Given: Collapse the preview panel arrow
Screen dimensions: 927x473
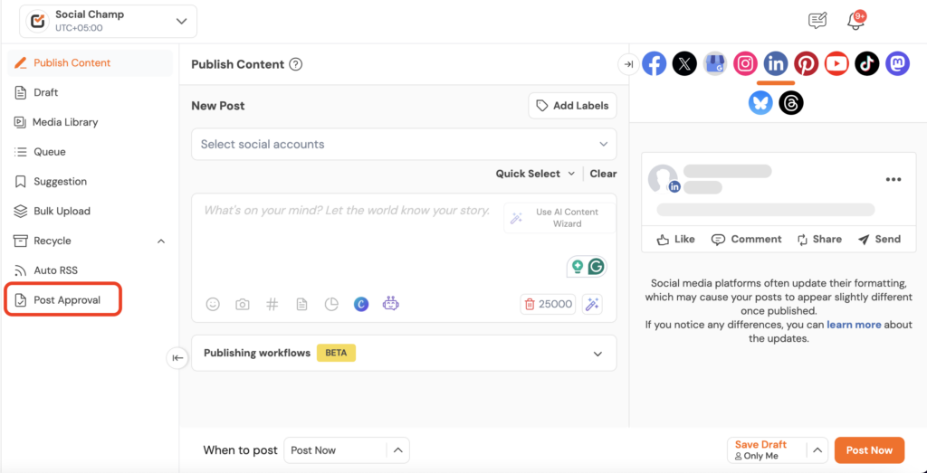Looking at the screenshot, I should pyautogui.click(x=627, y=63).
